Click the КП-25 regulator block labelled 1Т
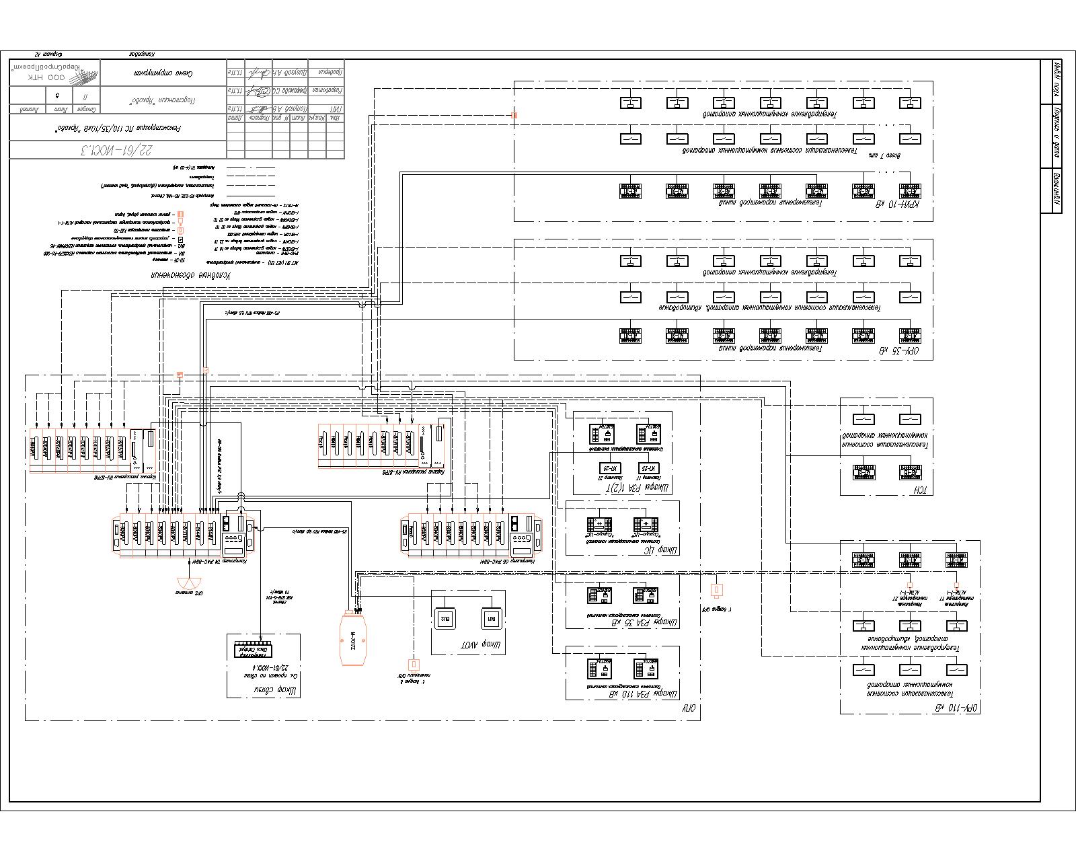The height and width of the screenshot is (861, 1076). [x=650, y=468]
